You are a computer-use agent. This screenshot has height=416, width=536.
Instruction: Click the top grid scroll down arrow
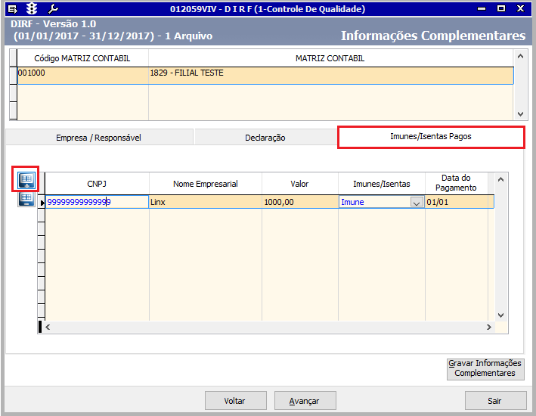pyautogui.click(x=521, y=114)
